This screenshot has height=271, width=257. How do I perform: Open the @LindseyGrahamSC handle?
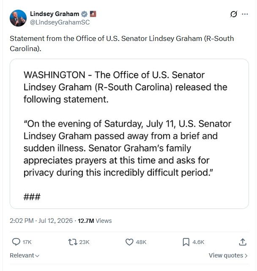coord(60,22)
